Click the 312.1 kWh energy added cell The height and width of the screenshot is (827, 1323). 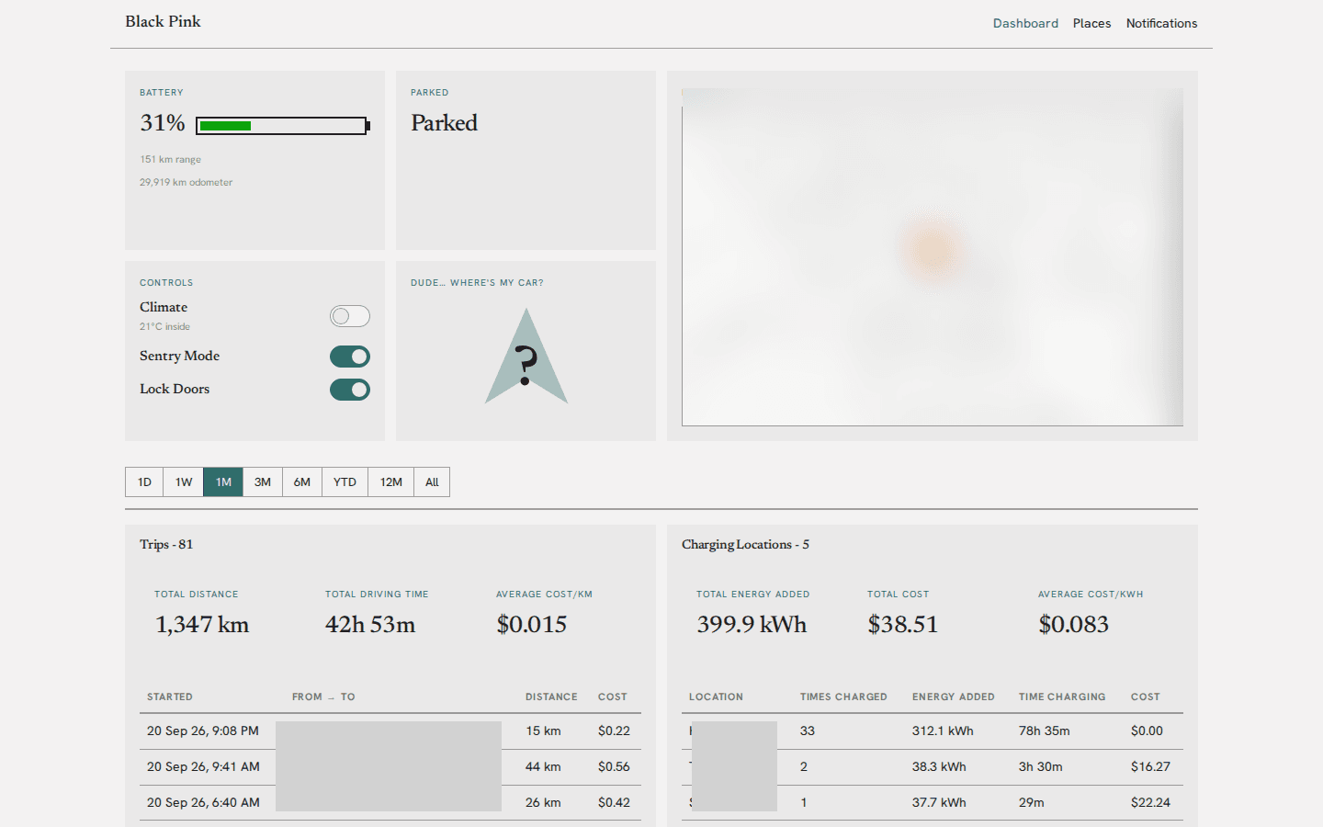point(943,731)
